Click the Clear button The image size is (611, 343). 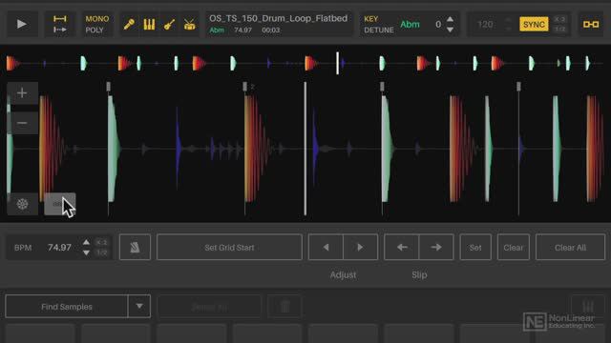[514, 248]
